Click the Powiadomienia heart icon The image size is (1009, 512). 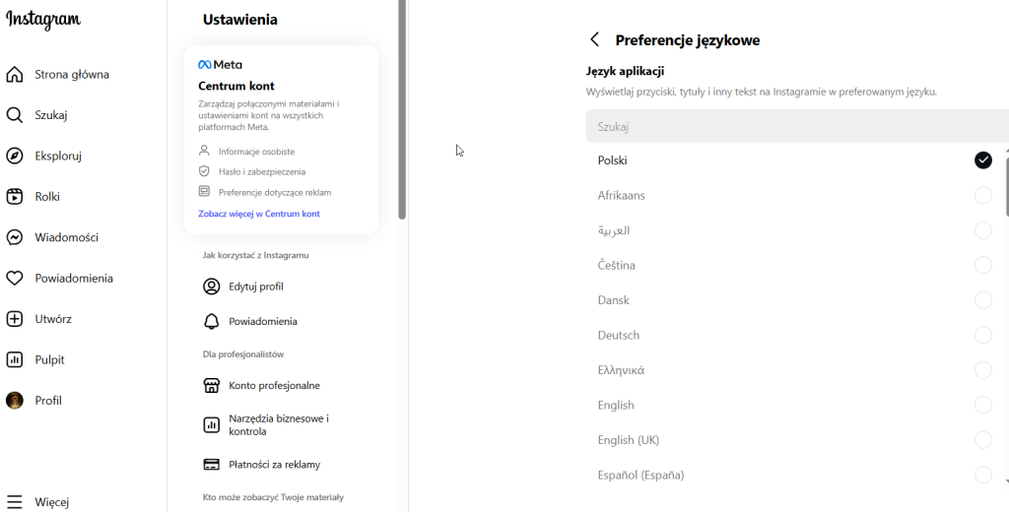pos(15,279)
